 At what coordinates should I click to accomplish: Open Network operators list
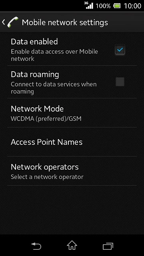(x=72, y=171)
